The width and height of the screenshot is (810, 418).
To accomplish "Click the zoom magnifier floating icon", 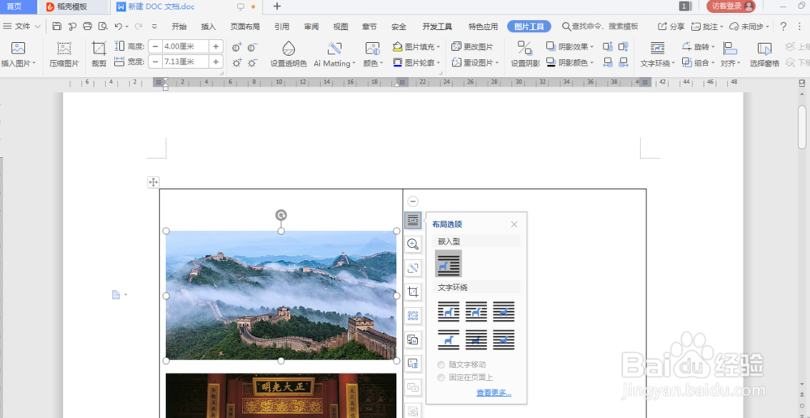I will point(413,244).
